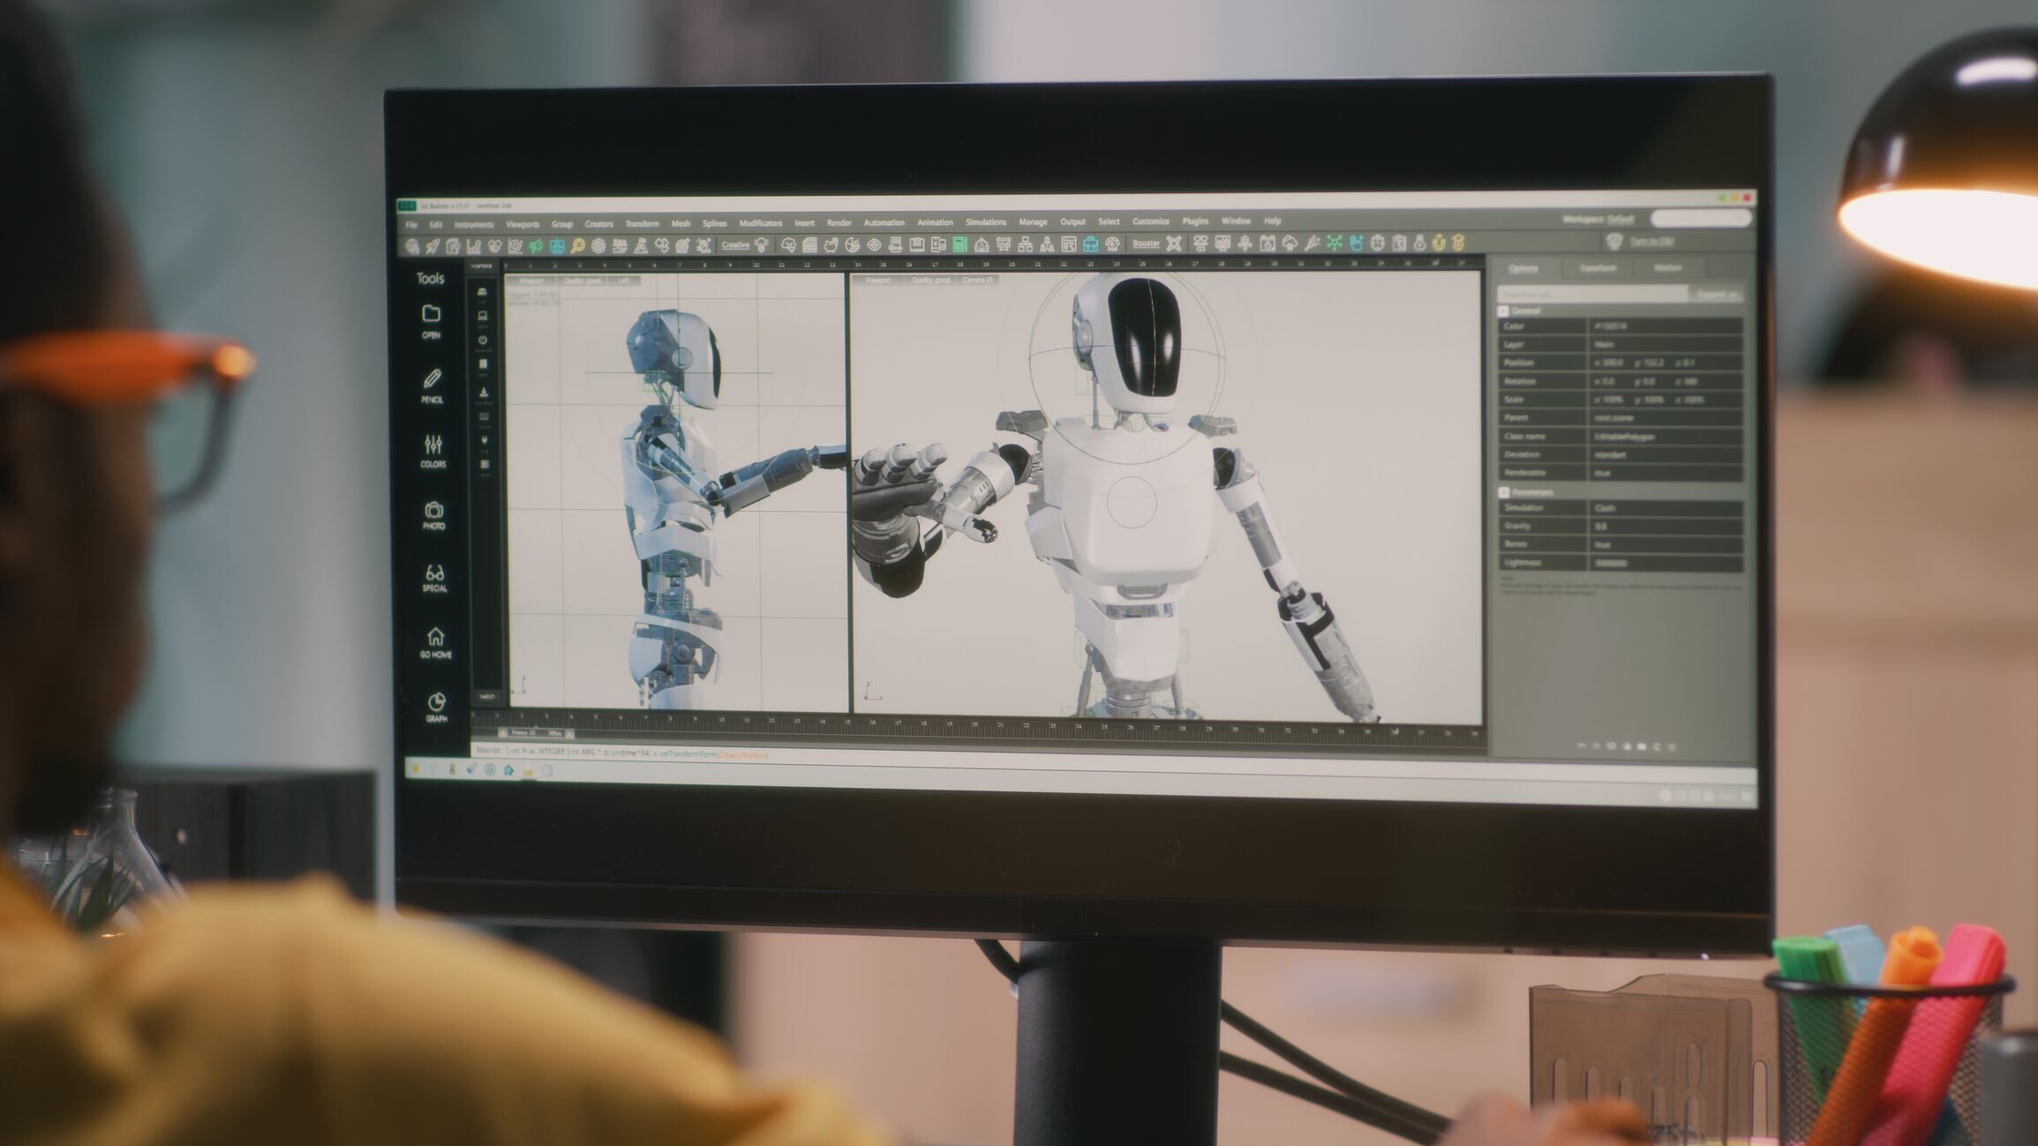Click the left viewport Quality good label
The width and height of the screenshot is (2038, 1146).
click(582, 281)
